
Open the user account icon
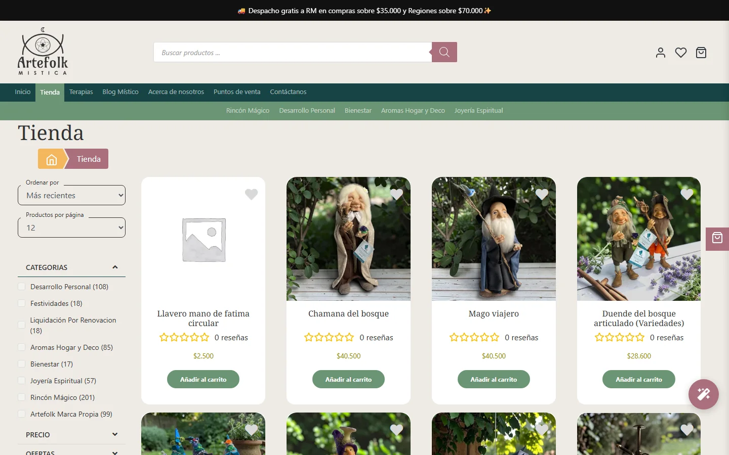tap(661, 53)
